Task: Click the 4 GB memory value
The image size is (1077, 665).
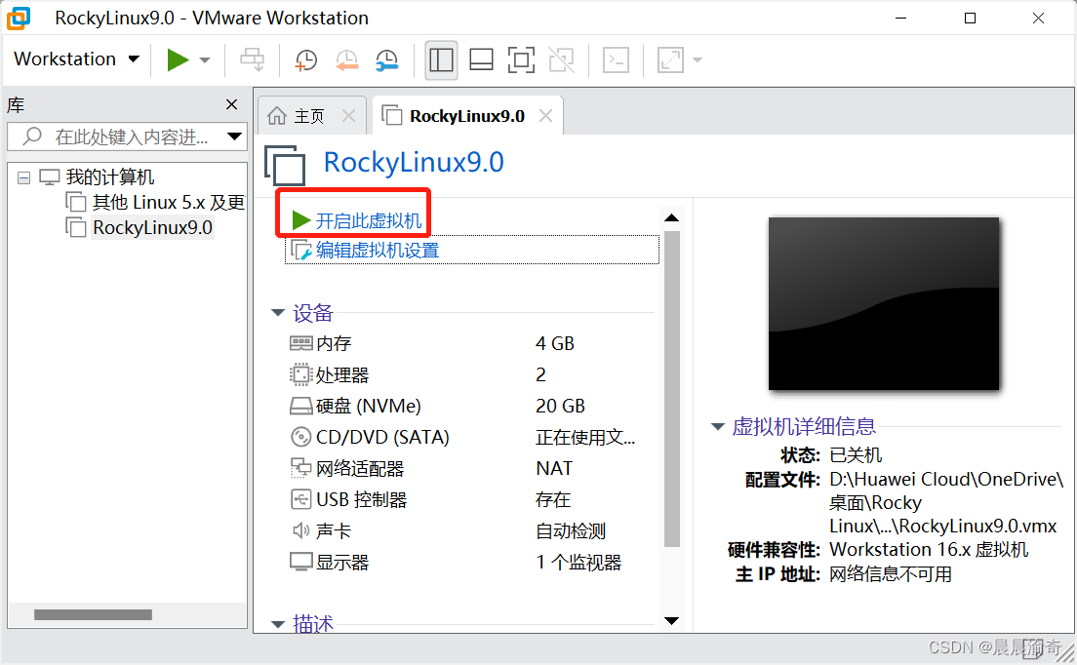Action: tap(555, 343)
